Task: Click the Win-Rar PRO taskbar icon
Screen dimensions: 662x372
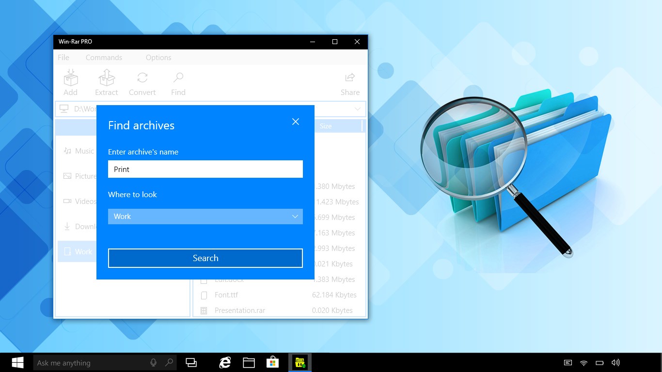Action: (300, 363)
